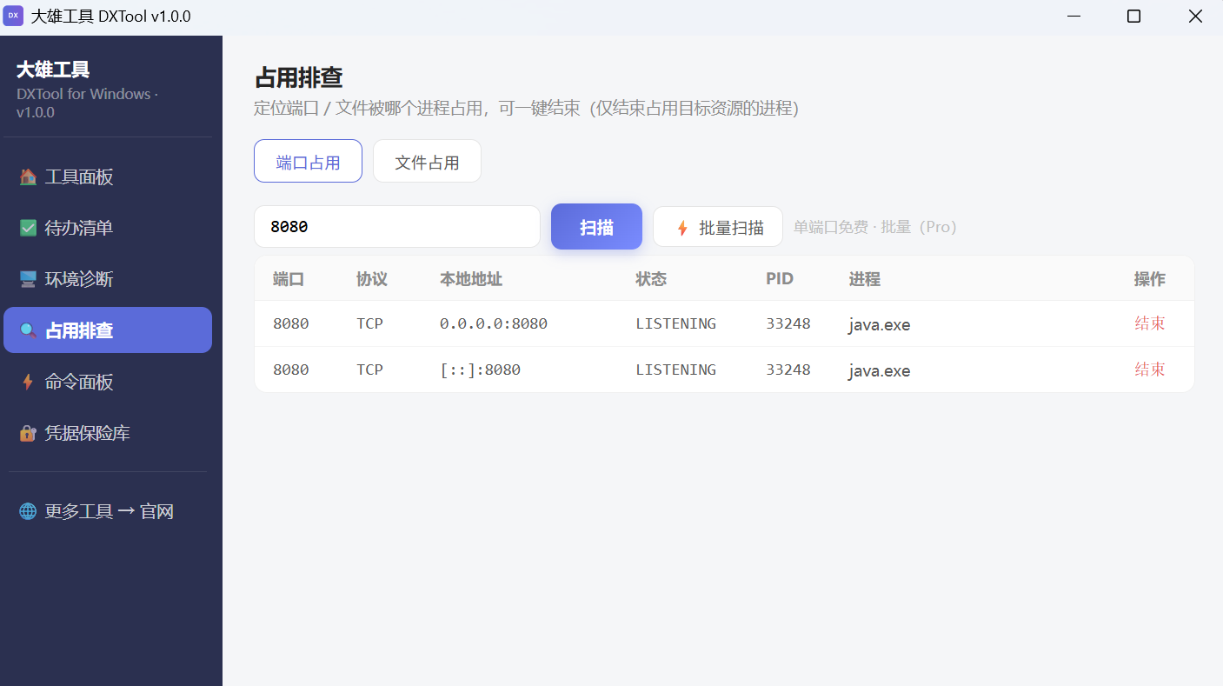1223x686 pixels.
Task: Maximize the DXTool window
Action: pyautogui.click(x=1133, y=17)
